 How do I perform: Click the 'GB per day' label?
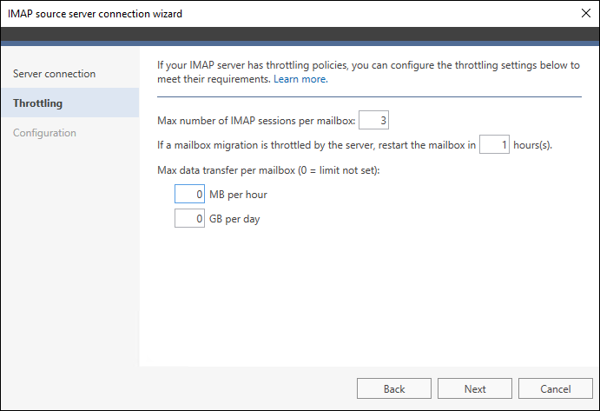pyautogui.click(x=234, y=219)
